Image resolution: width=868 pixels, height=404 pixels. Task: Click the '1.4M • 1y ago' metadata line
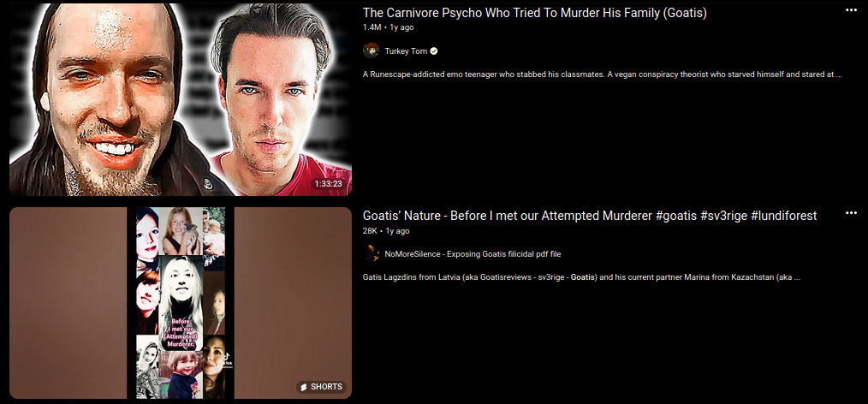[x=388, y=27]
